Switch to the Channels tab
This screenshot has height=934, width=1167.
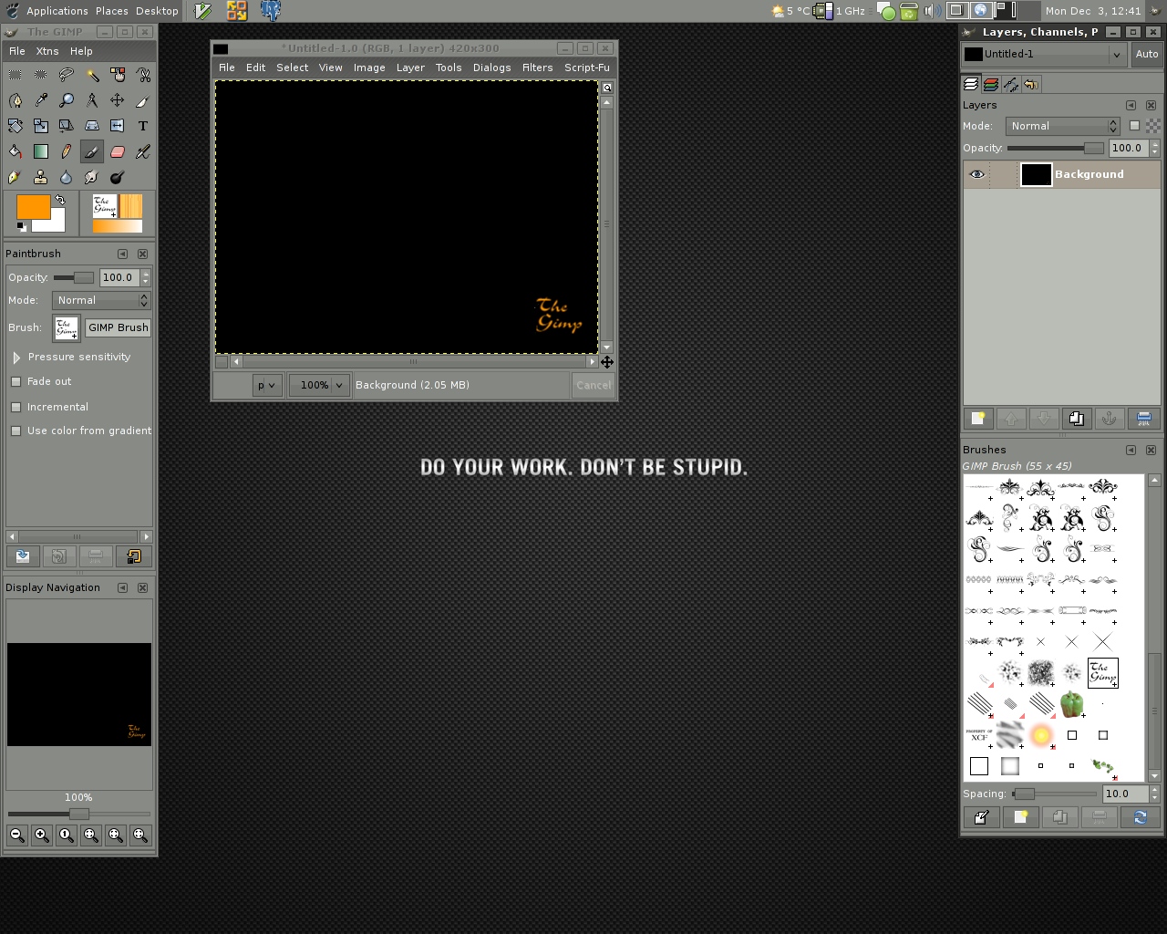tap(991, 85)
